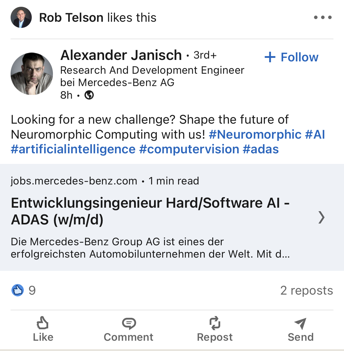Click the blue like reaction icon

[x=18, y=290]
